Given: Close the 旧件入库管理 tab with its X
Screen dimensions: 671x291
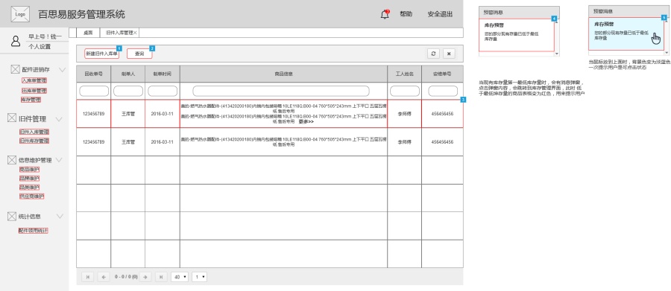Looking at the screenshot, I should 135,33.
